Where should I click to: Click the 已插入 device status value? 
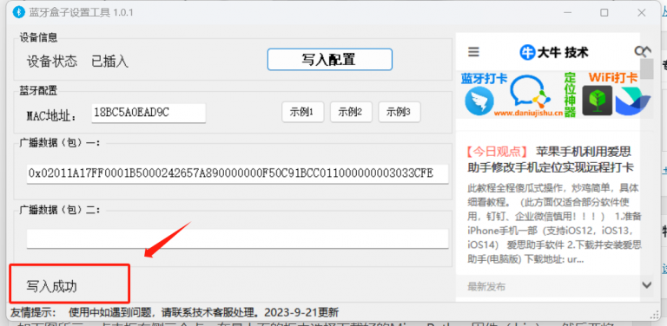pyautogui.click(x=109, y=62)
